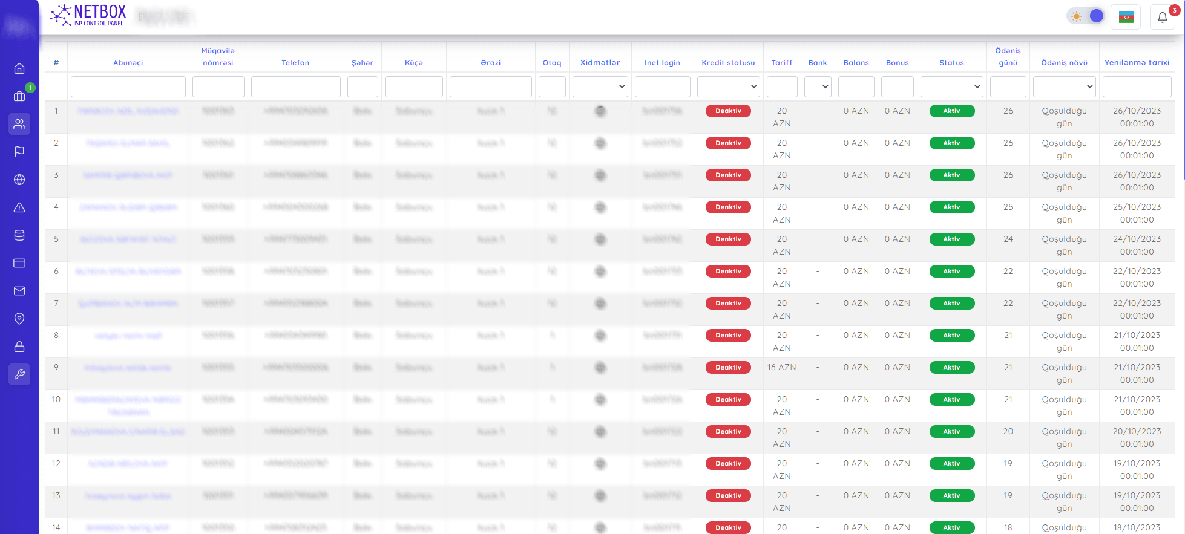Open the home icon in sidebar
The height and width of the screenshot is (534, 1185).
click(19, 68)
